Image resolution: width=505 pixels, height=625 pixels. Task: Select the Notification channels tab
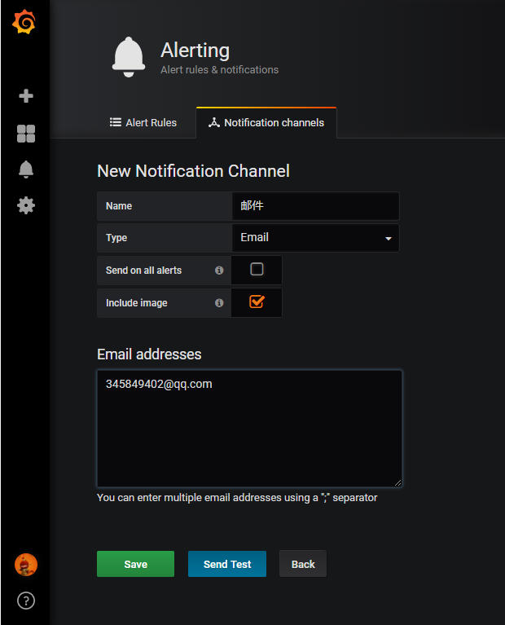tap(266, 123)
